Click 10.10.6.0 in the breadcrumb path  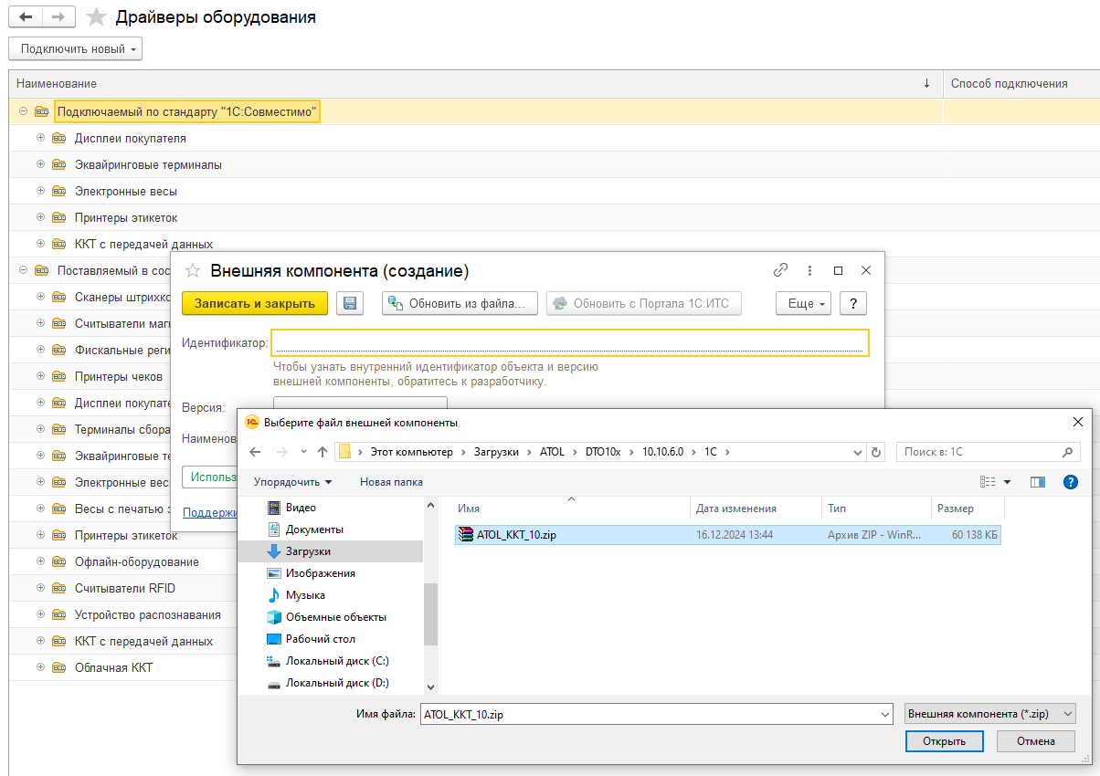pos(663,452)
